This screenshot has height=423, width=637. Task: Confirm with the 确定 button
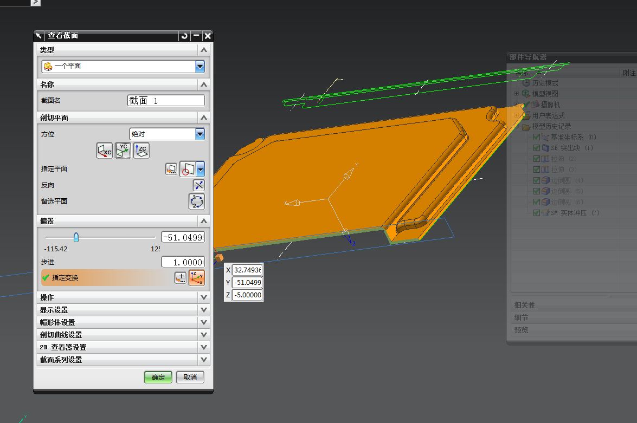(x=158, y=377)
